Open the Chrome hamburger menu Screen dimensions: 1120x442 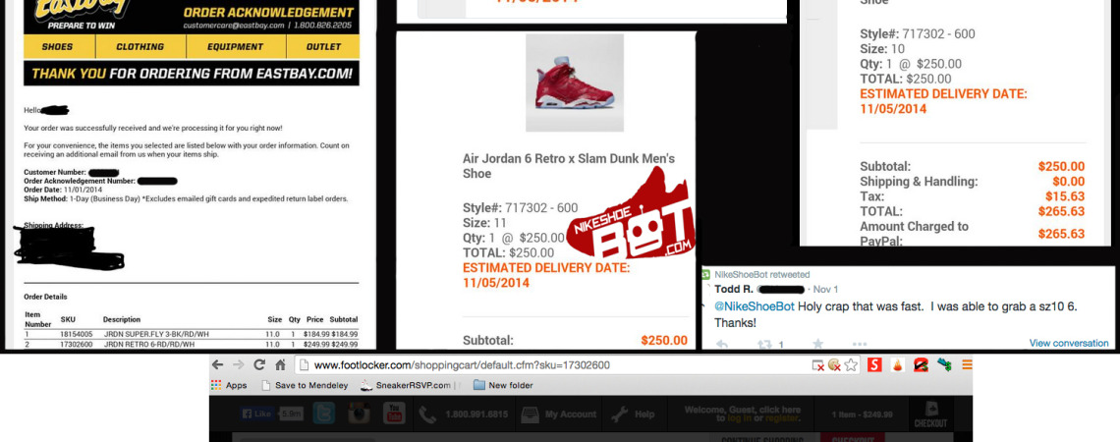[967, 364]
